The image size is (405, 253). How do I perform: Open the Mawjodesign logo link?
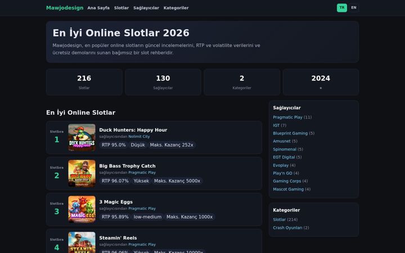pos(65,8)
